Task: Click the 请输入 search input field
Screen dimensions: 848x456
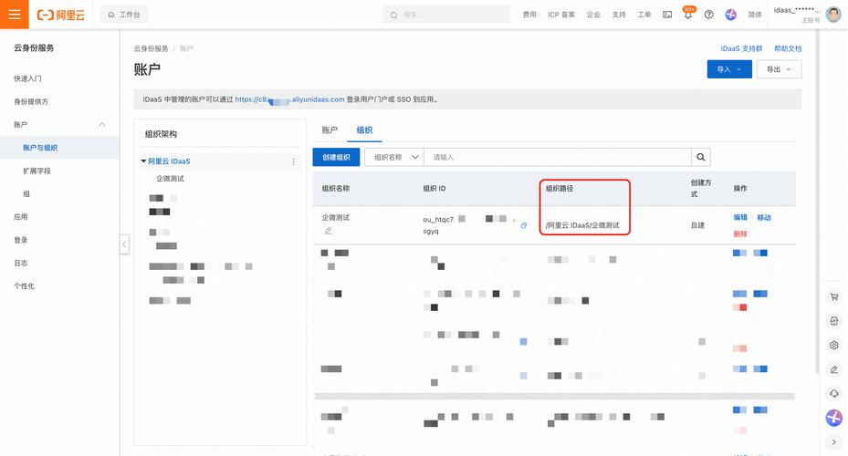Action: (557, 157)
